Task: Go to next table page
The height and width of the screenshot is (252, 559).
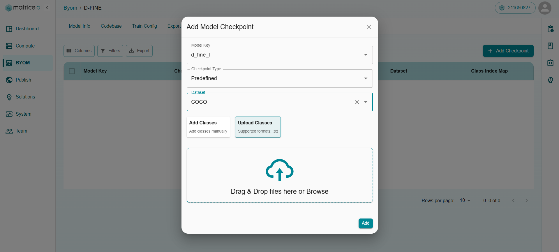Action: 526,200
